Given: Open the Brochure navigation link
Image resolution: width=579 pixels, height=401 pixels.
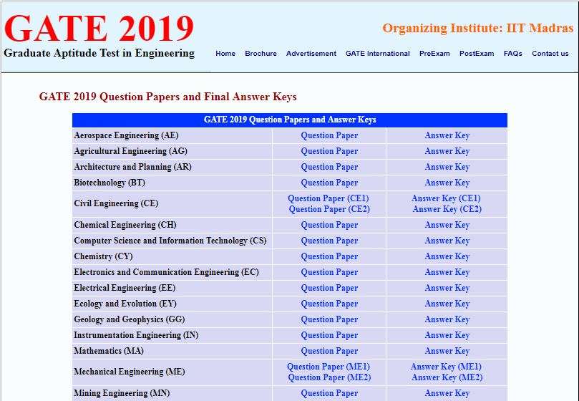Looking at the screenshot, I should (x=261, y=54).
